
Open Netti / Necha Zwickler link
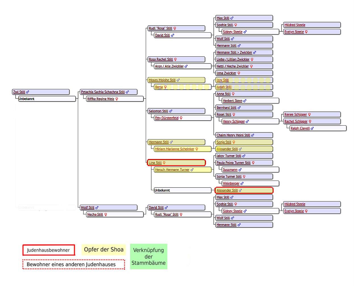(x=233, y=66)
